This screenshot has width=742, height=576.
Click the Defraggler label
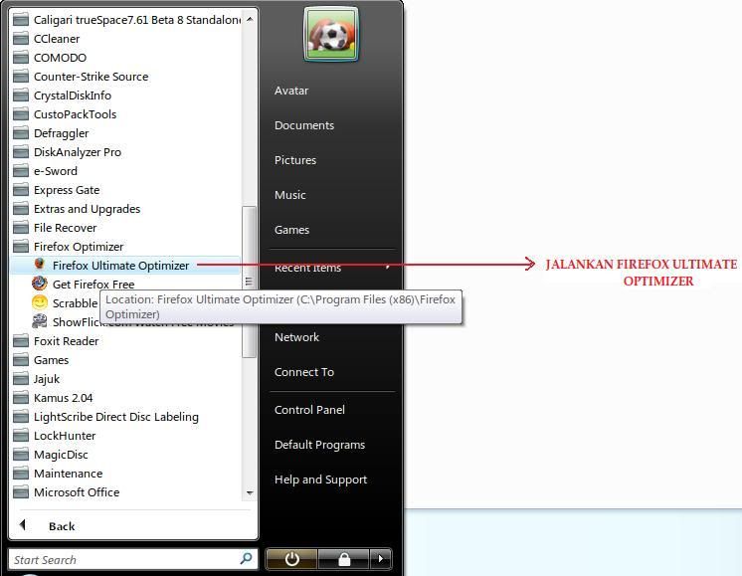pos(61,133)
